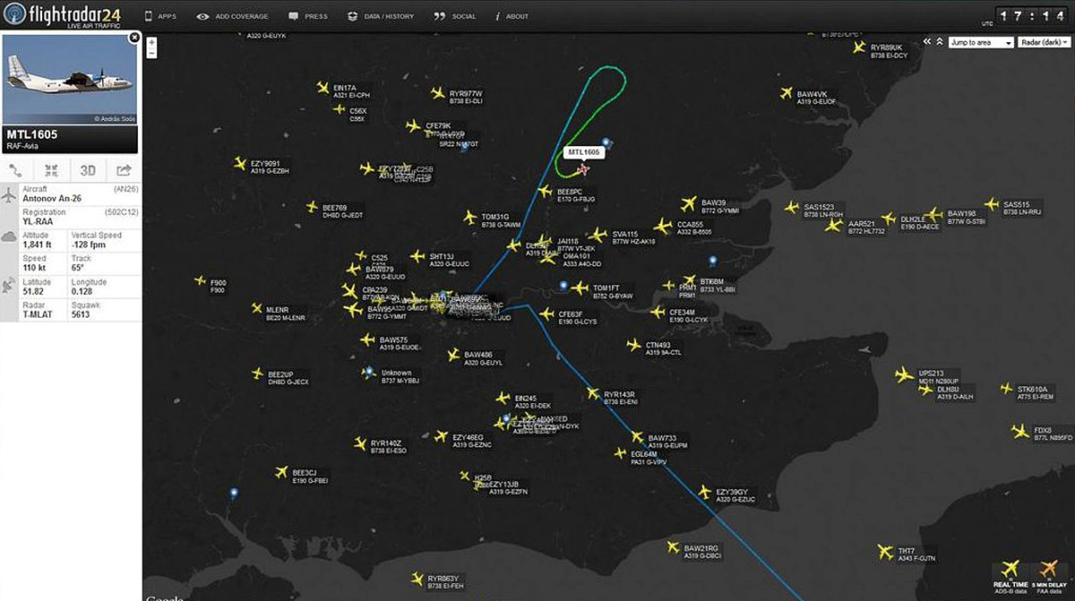Click the blue airport marker near TOM1FT
Image resolution: width=1075 pixels, height=601 pixels.
tap(563, 285)
